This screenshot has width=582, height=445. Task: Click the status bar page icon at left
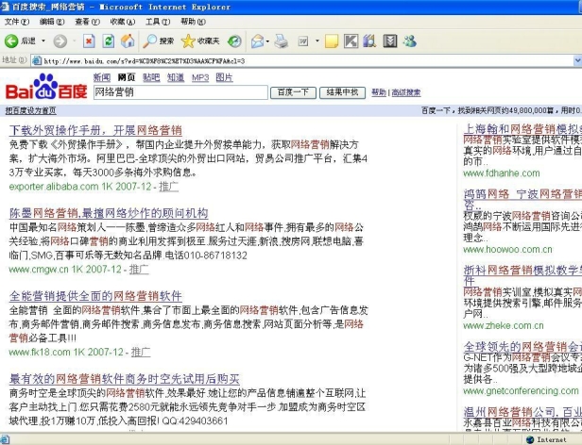(5, 439)
